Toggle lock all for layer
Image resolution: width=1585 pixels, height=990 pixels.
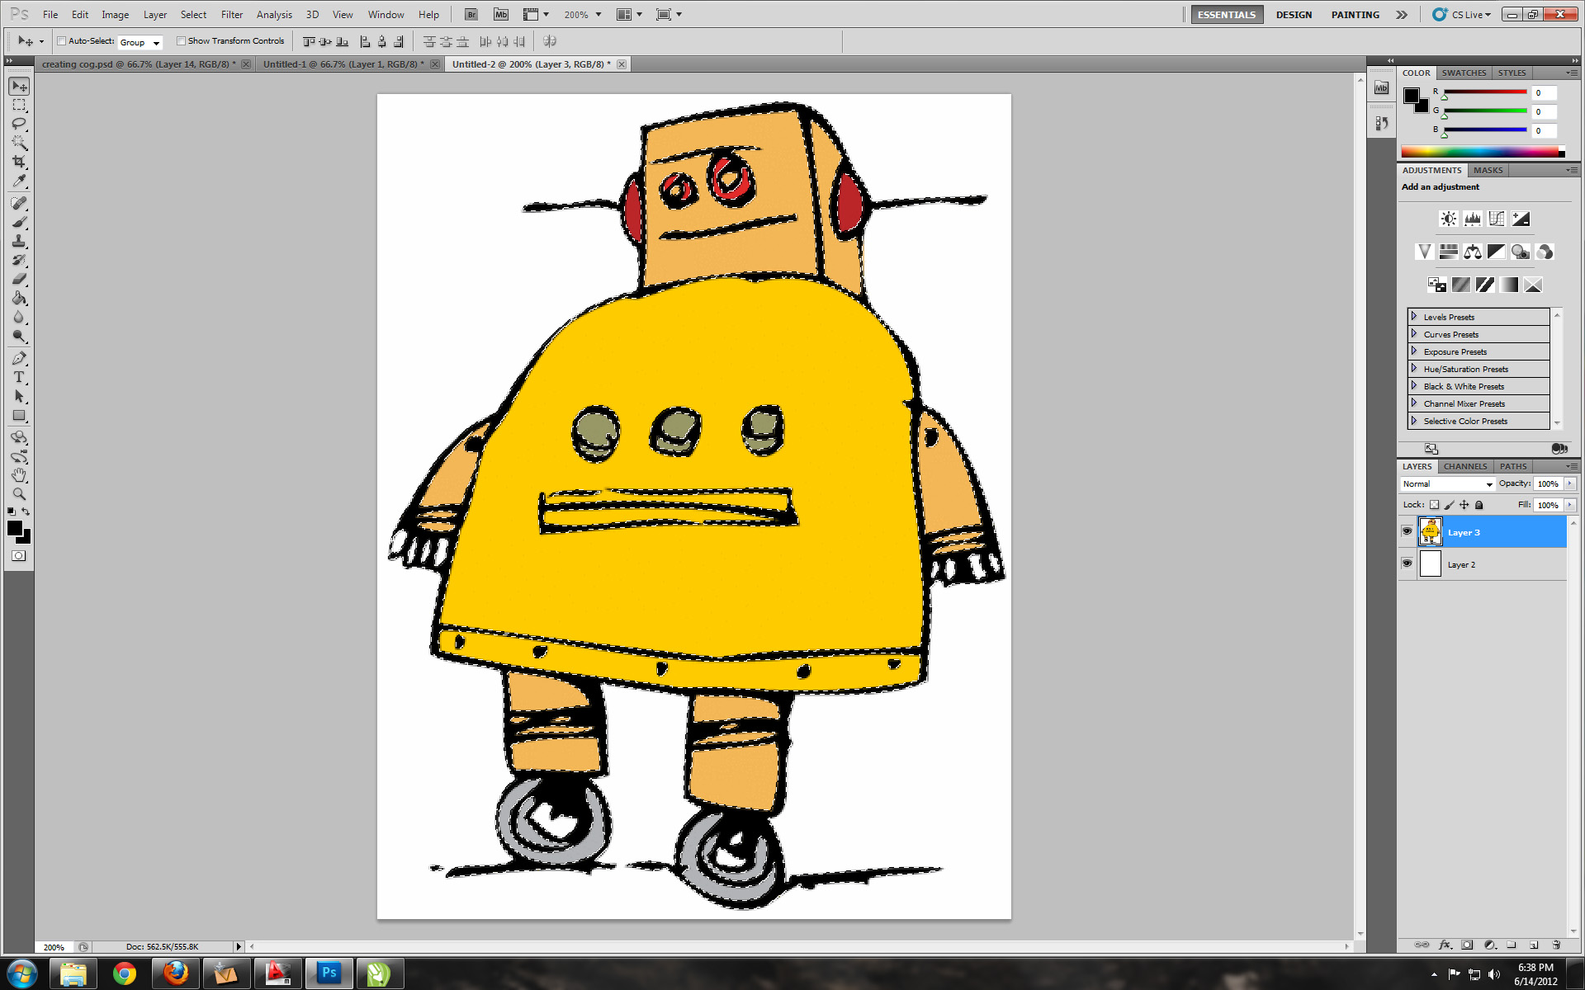click(x=1479, y=505)
